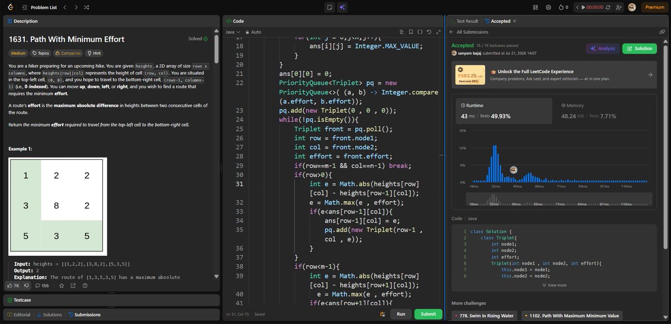
Task: Expand editor to fullscreen icon
Action: (x=438, y=32)
